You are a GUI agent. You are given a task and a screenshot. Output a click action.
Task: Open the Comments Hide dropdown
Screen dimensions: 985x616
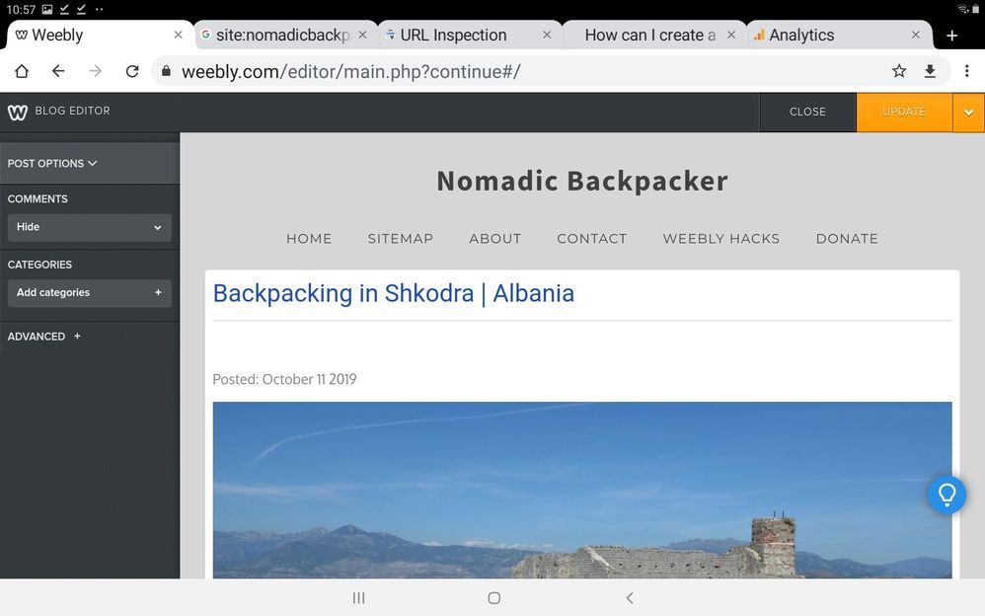[x=89, y=227]
